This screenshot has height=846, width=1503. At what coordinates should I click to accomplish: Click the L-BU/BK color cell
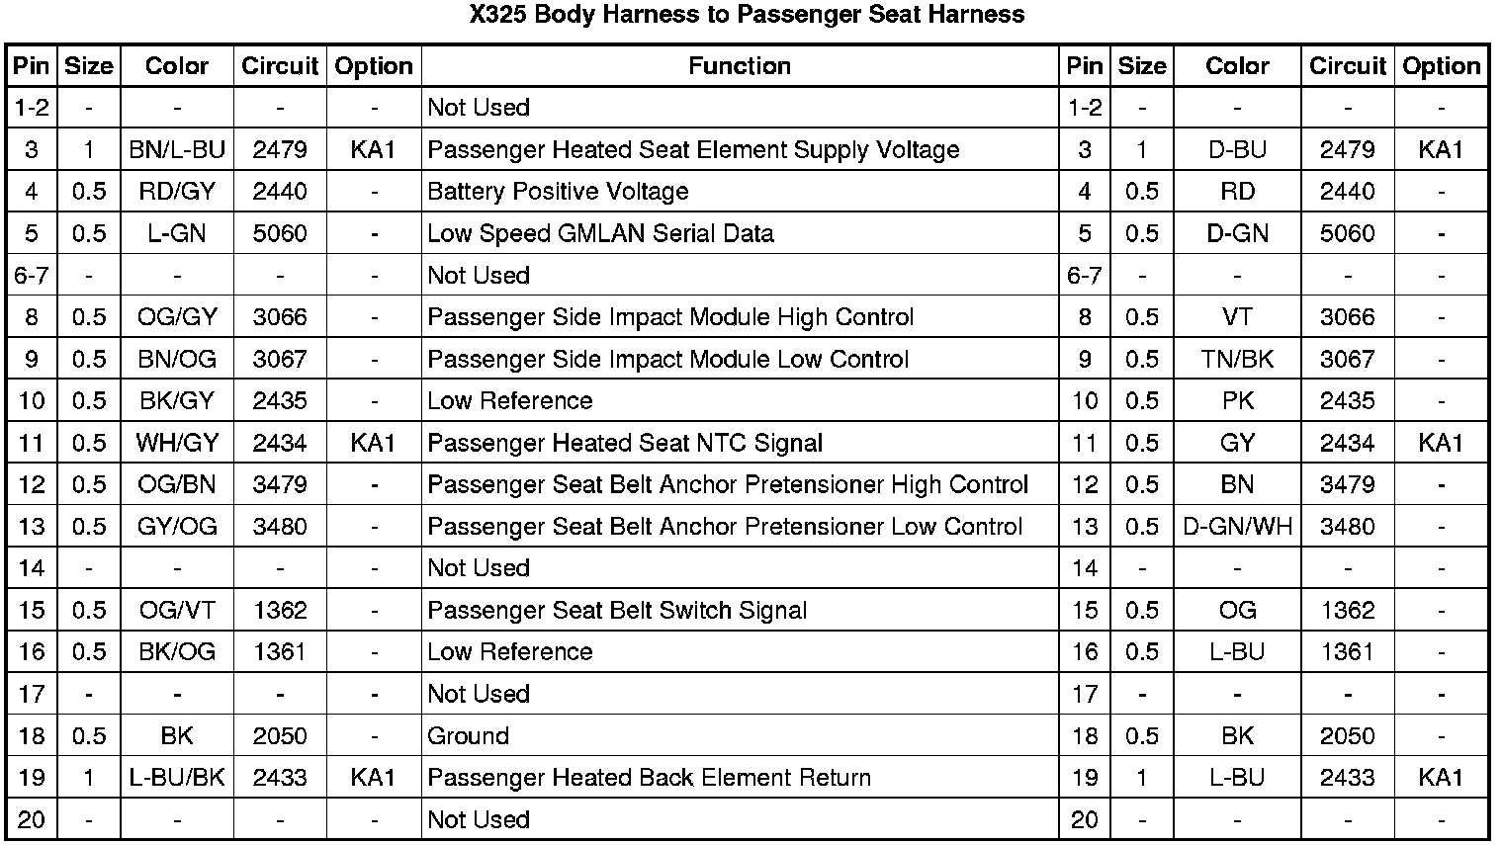tap(177, 778)
